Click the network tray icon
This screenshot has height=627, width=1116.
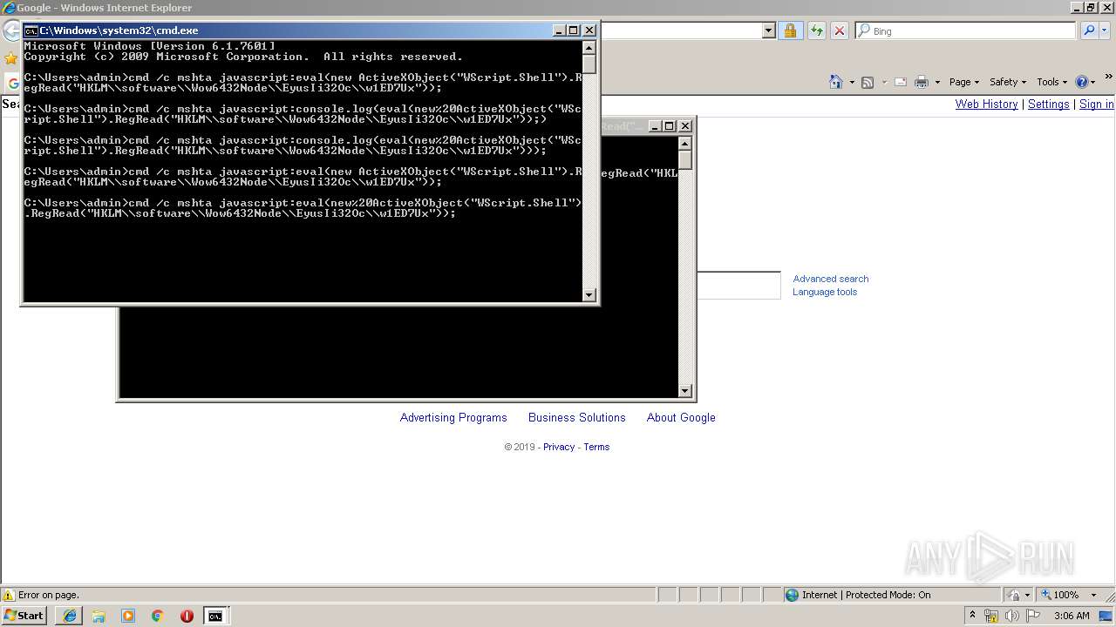(991, 616)
